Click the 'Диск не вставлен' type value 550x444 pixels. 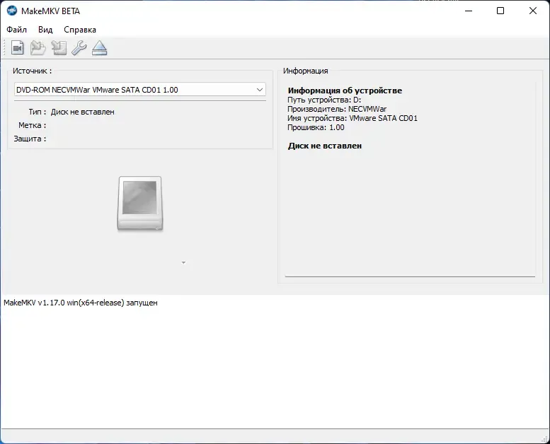pos(82,112)
